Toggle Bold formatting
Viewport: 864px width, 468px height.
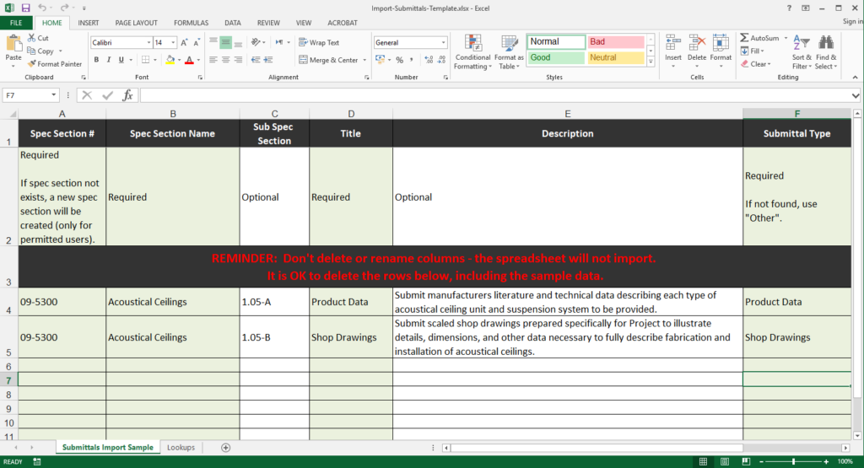(x=96, y=60)
